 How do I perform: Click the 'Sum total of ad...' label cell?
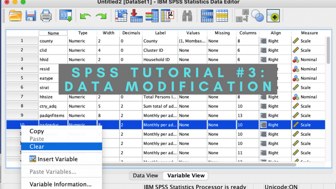tap(160, 106)
